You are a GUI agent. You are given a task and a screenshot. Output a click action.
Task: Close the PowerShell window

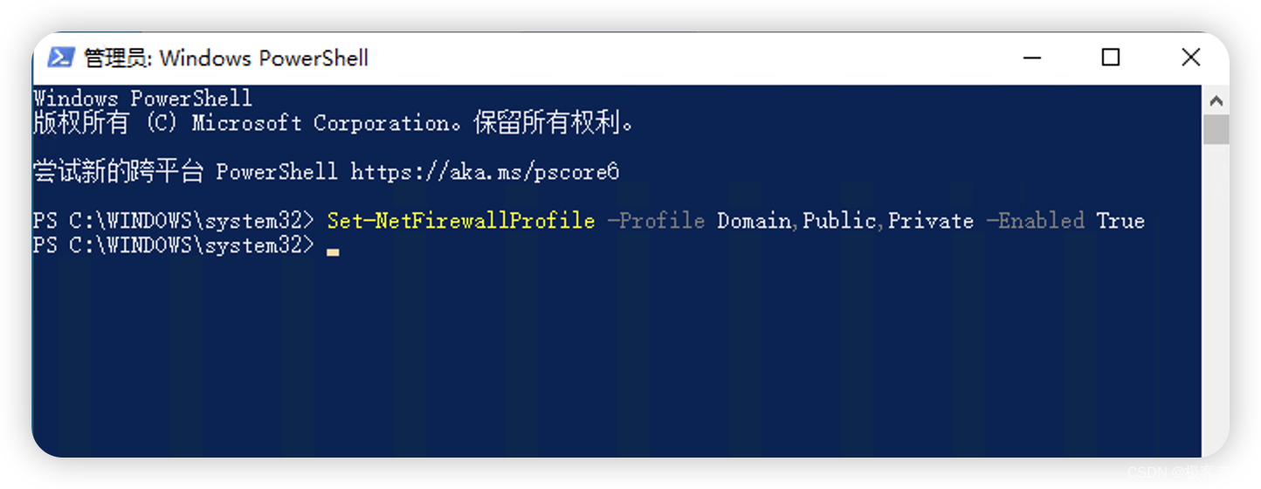(x=1190, y=58)
